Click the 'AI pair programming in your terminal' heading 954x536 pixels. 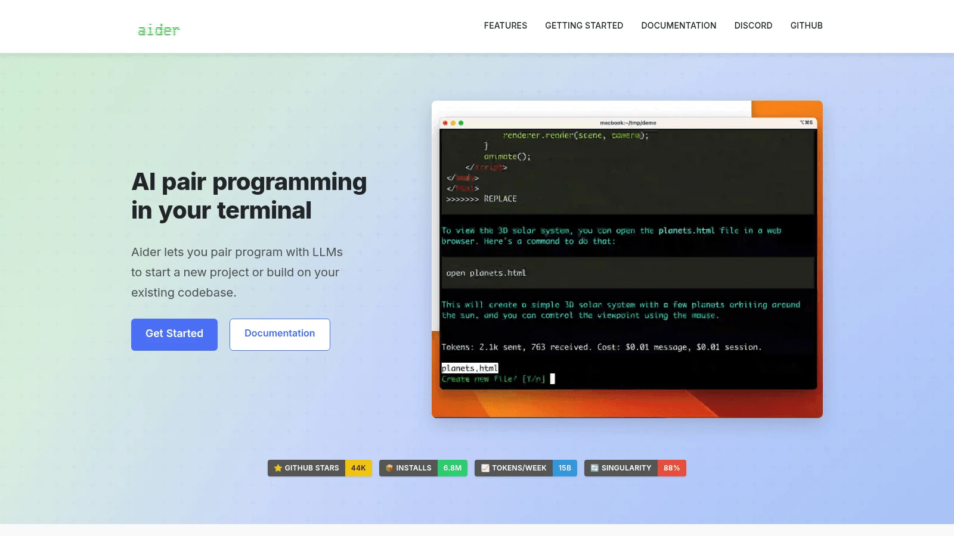click(249, 196)
